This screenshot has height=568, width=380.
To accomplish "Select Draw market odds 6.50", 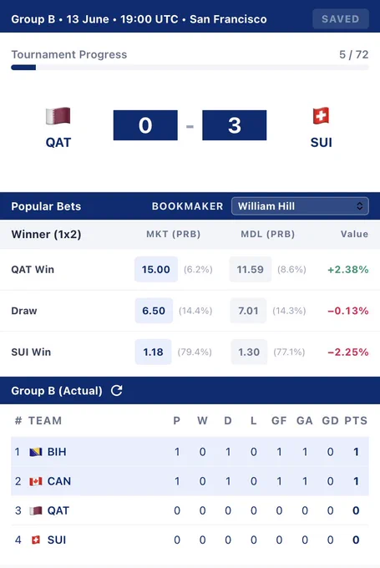I will pos(154,311).
